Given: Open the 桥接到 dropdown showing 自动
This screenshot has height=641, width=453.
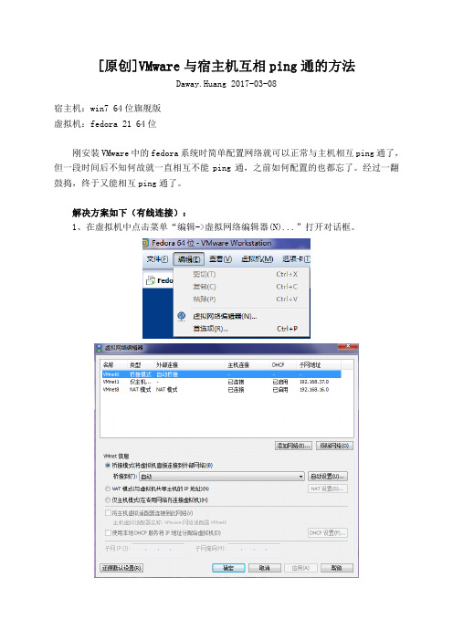Looking at the screenshot, I should pos(222,477).
